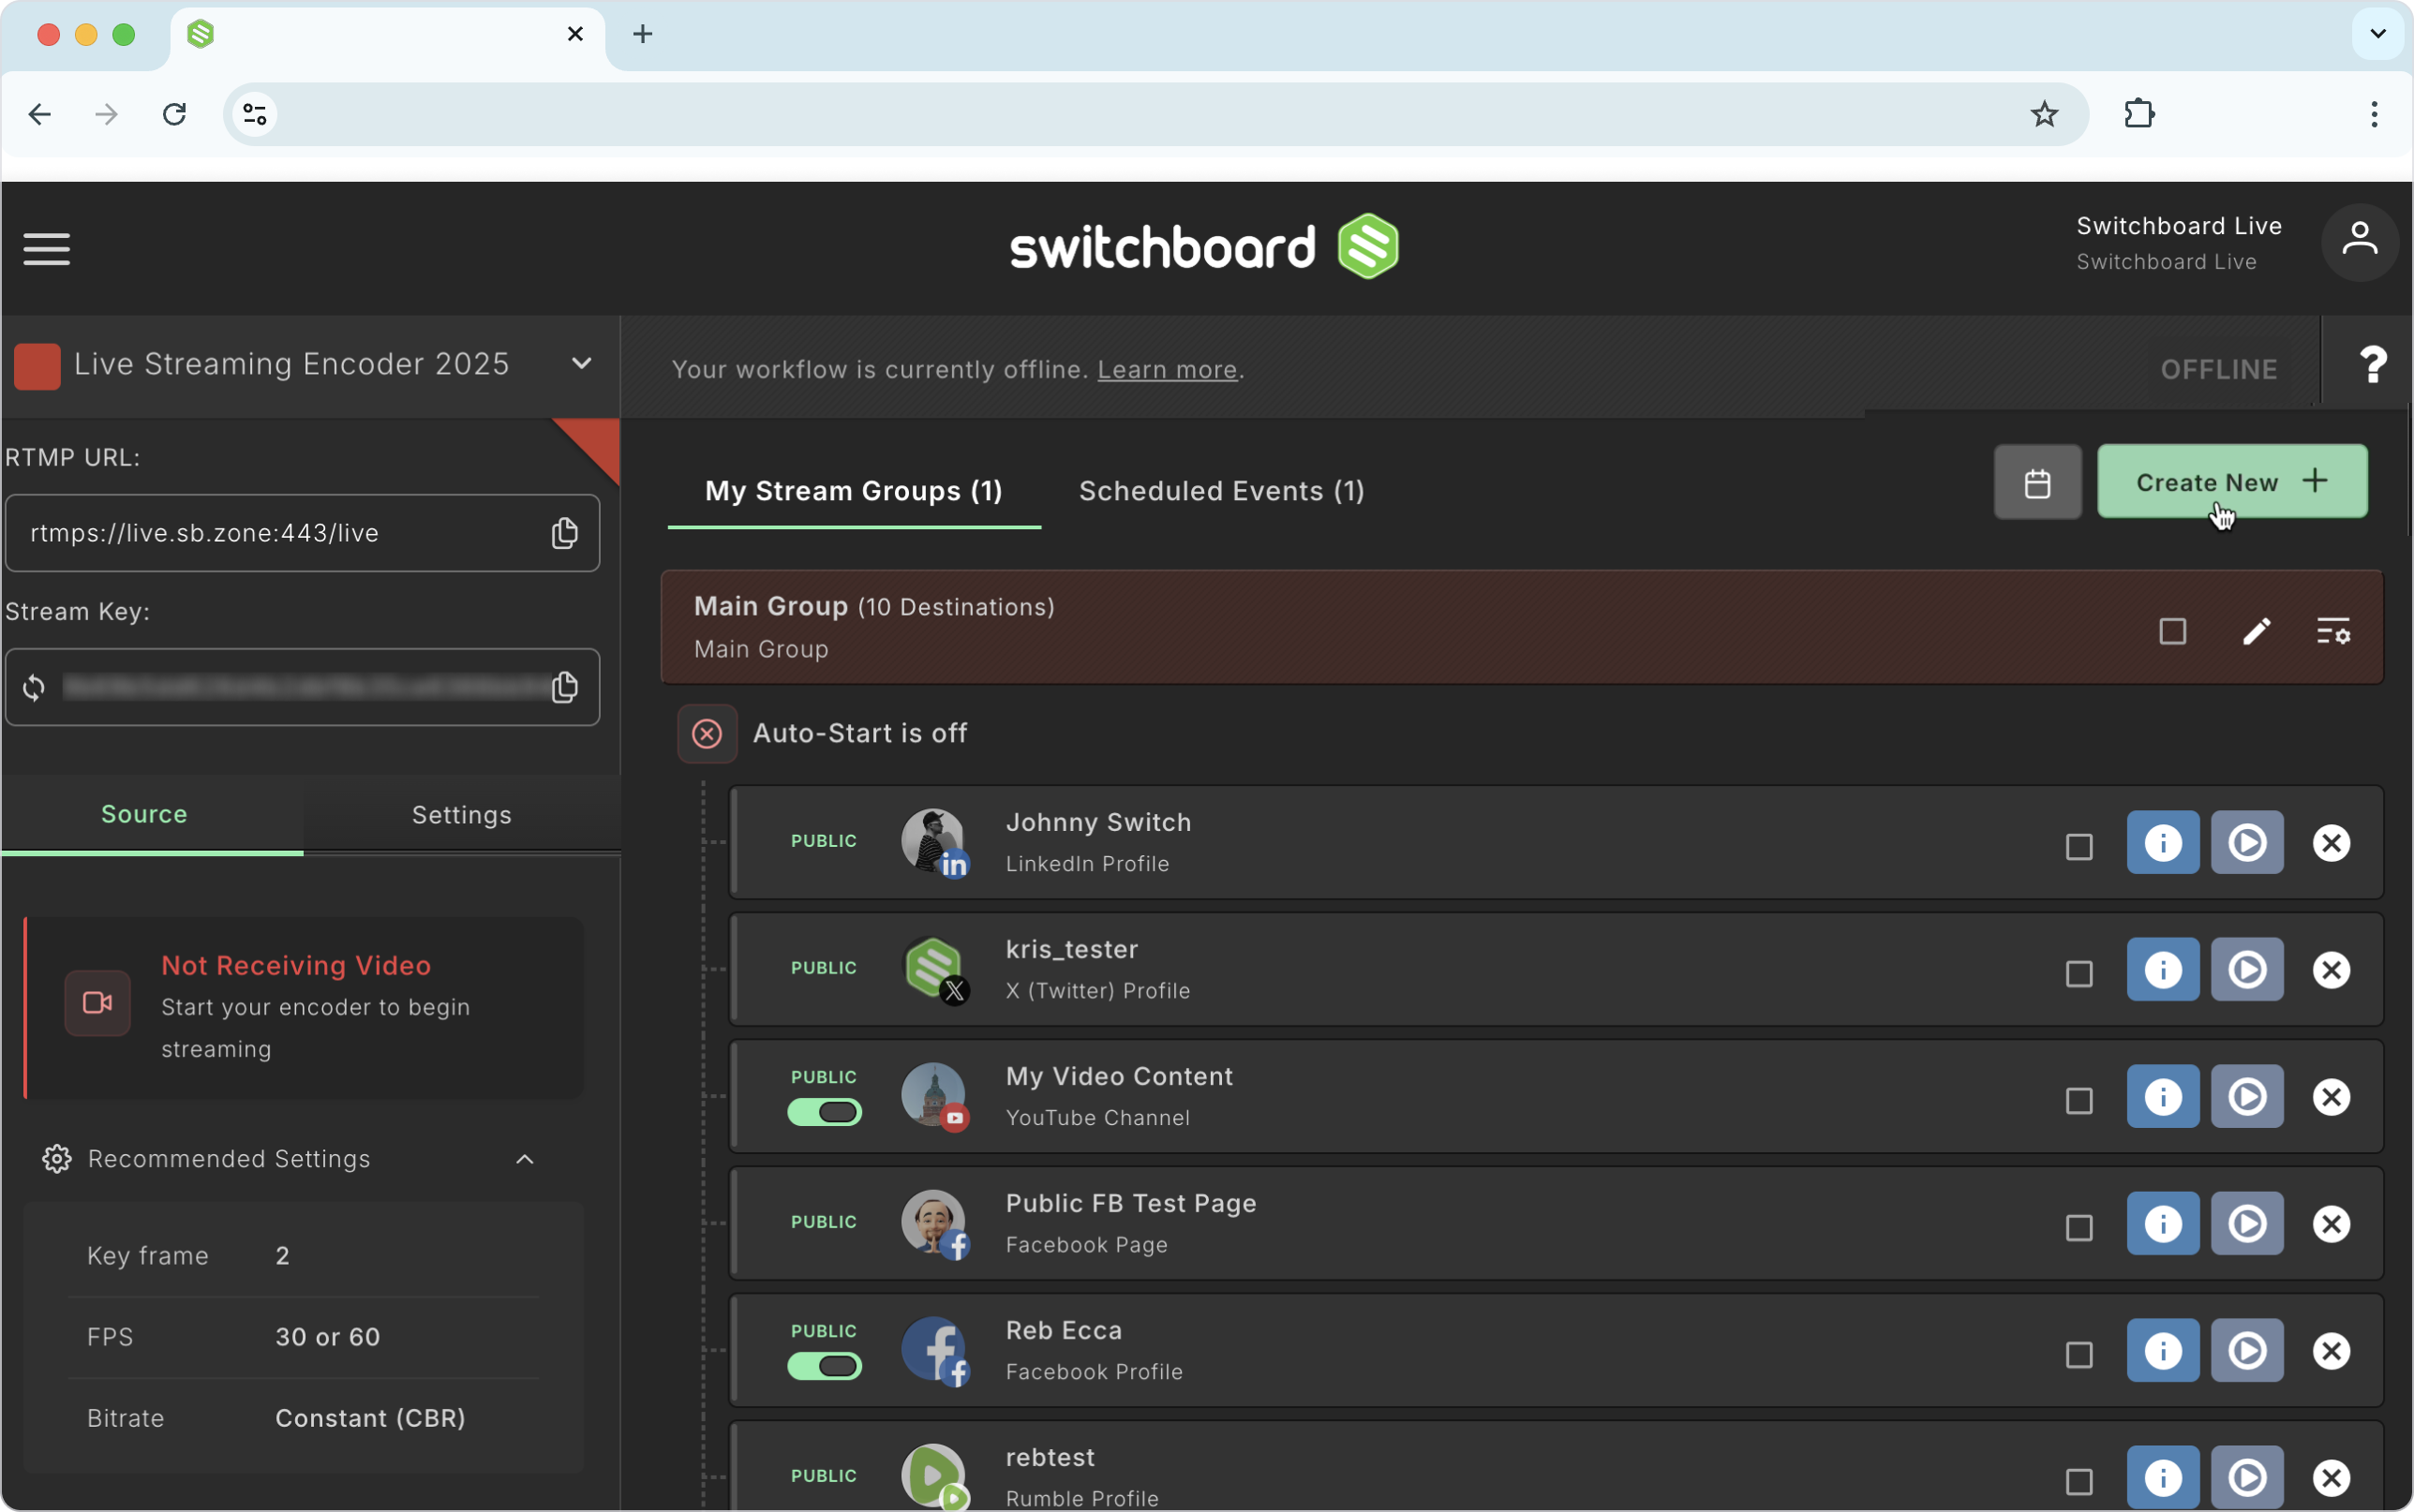This screenshot has width=2414, height=1512.
Task: Toggle the Reb Ecca public switch
Action: click(824, 1366)
